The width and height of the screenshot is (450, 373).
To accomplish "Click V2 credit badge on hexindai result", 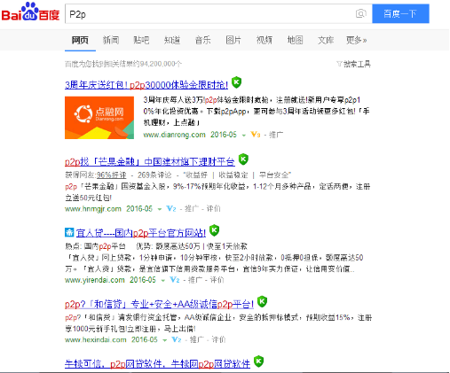I will click(177, 339).
